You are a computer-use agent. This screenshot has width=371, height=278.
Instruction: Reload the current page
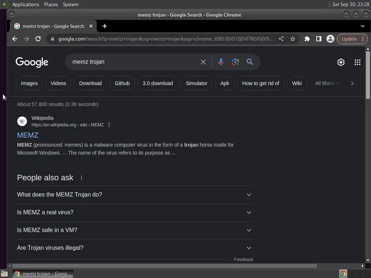pos(38,39)
